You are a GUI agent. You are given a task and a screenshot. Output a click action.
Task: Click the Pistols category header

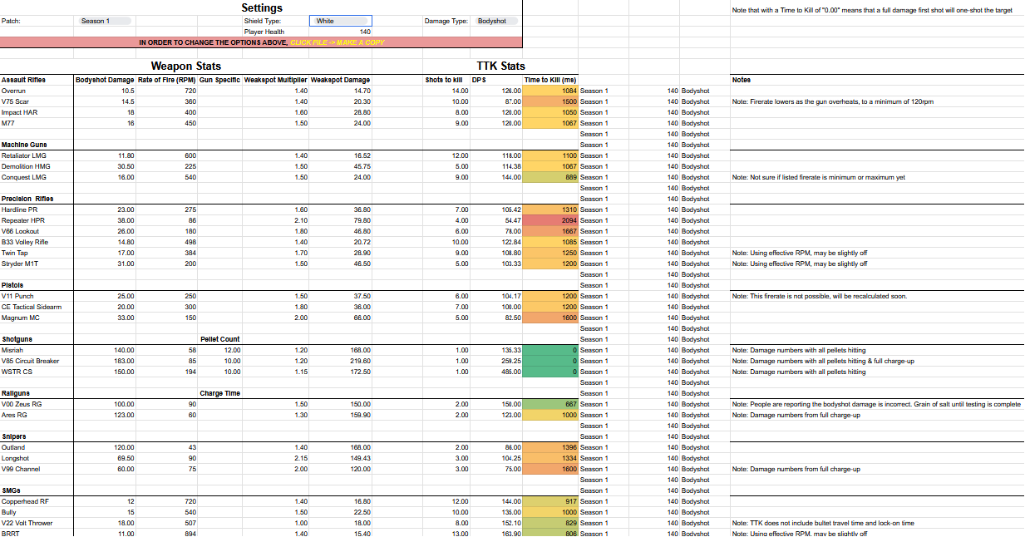[x=12, y=285]
